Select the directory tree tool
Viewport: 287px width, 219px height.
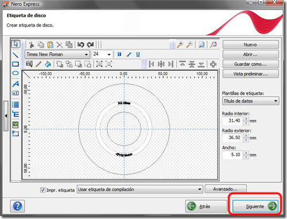coord(15,114)
